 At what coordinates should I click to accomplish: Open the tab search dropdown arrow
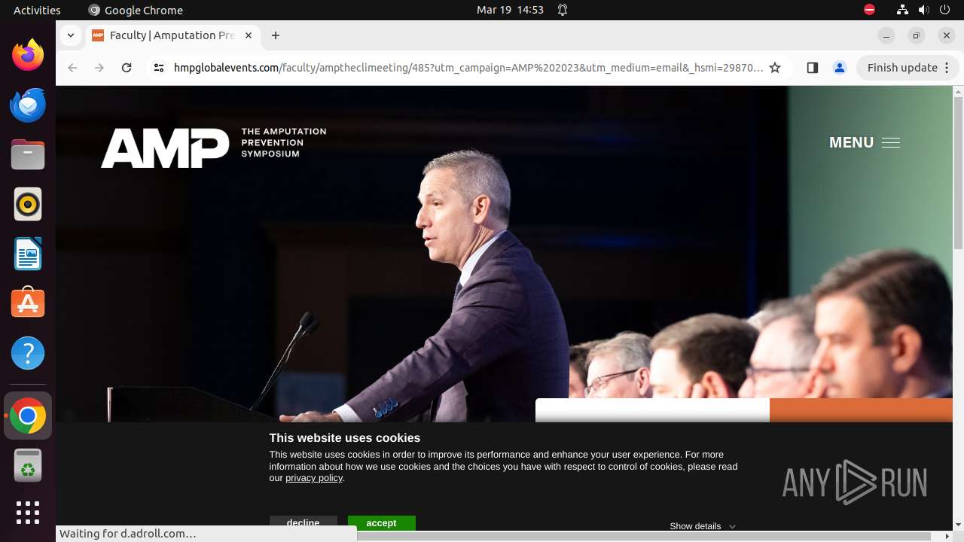[x=70, y=35]
